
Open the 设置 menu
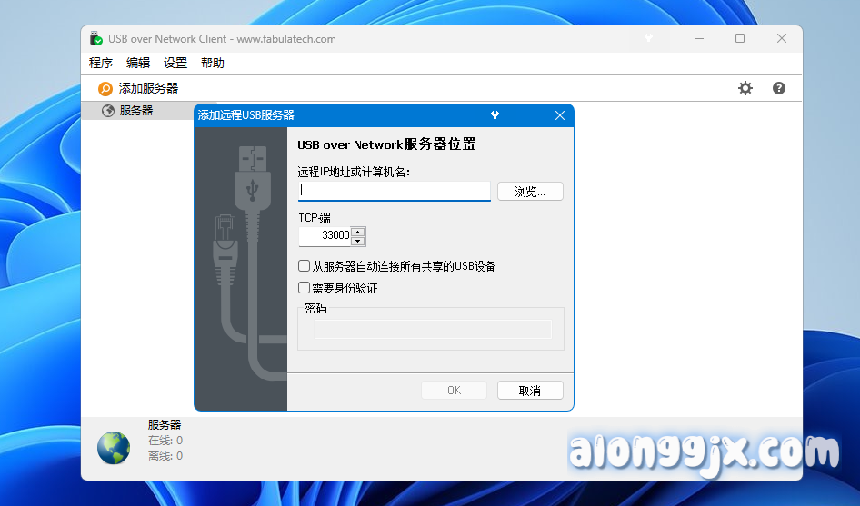175,63
